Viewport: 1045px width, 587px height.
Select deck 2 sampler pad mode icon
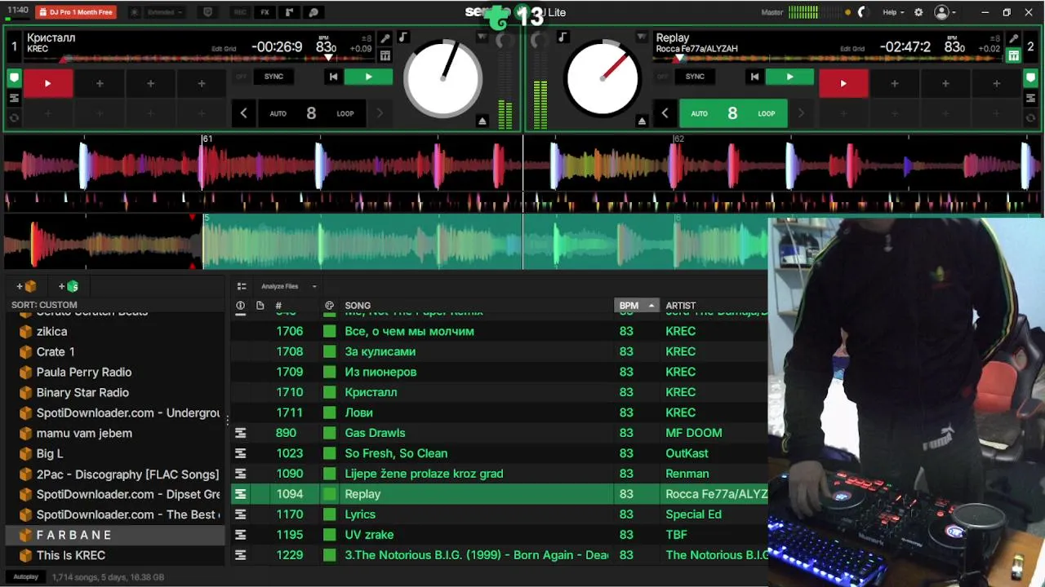1030,98
